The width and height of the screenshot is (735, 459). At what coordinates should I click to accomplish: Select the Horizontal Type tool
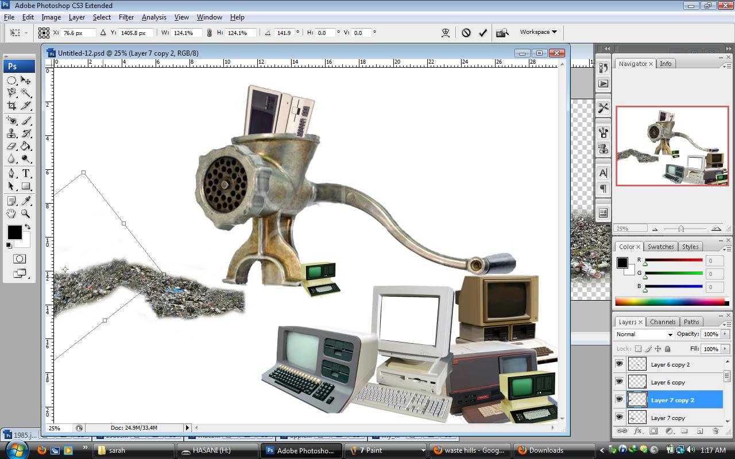(x=26, y=173)
